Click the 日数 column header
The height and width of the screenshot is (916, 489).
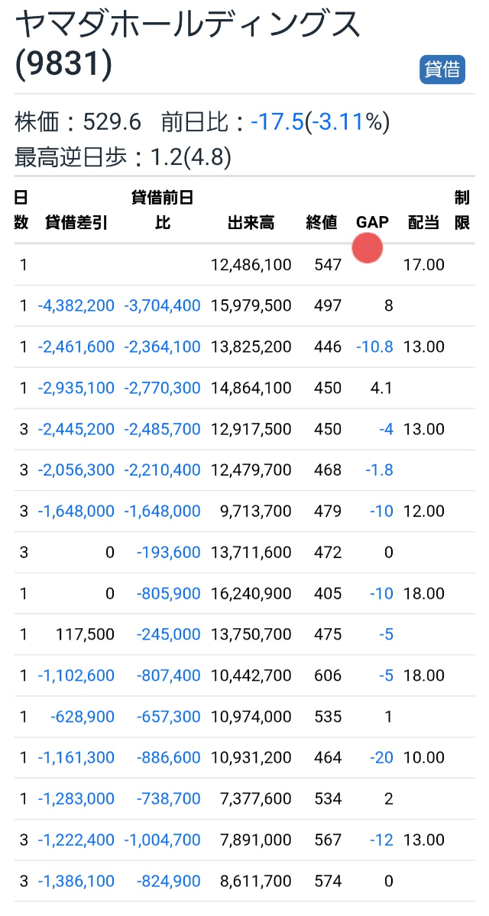click(x=21, y=211)
